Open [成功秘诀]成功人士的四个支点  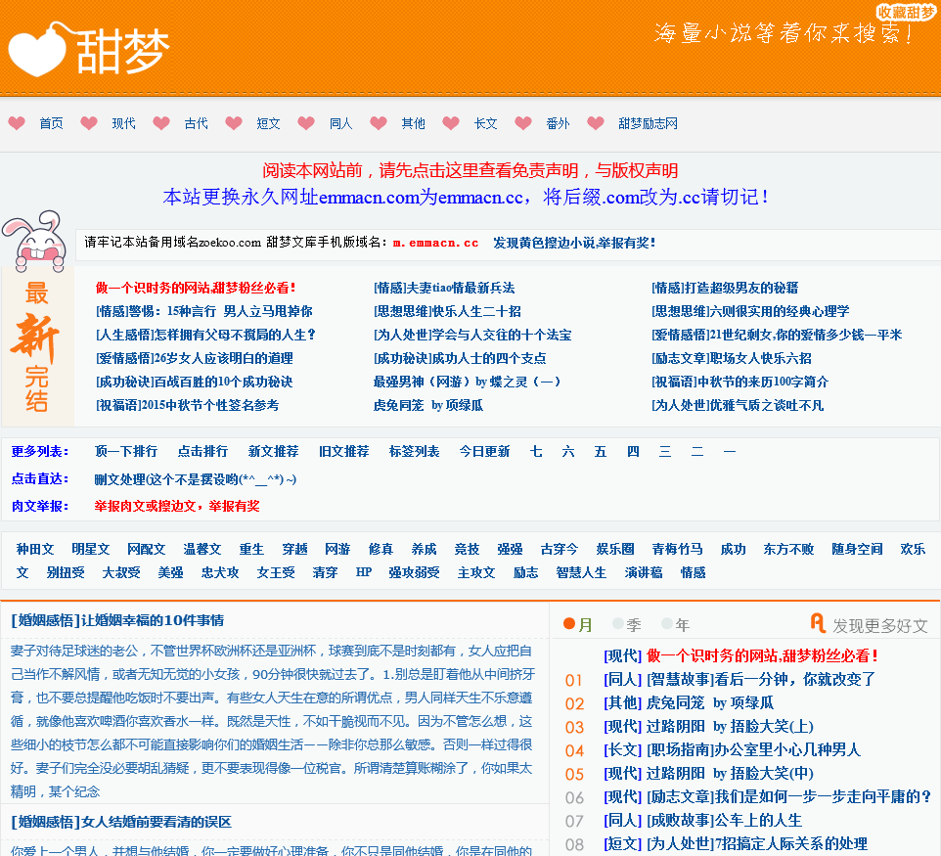(x=460, y=358)
